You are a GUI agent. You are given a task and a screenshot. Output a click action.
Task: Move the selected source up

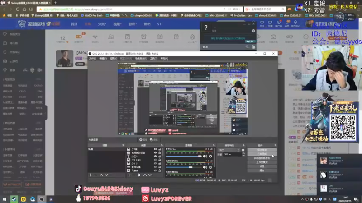coord(145,175)
